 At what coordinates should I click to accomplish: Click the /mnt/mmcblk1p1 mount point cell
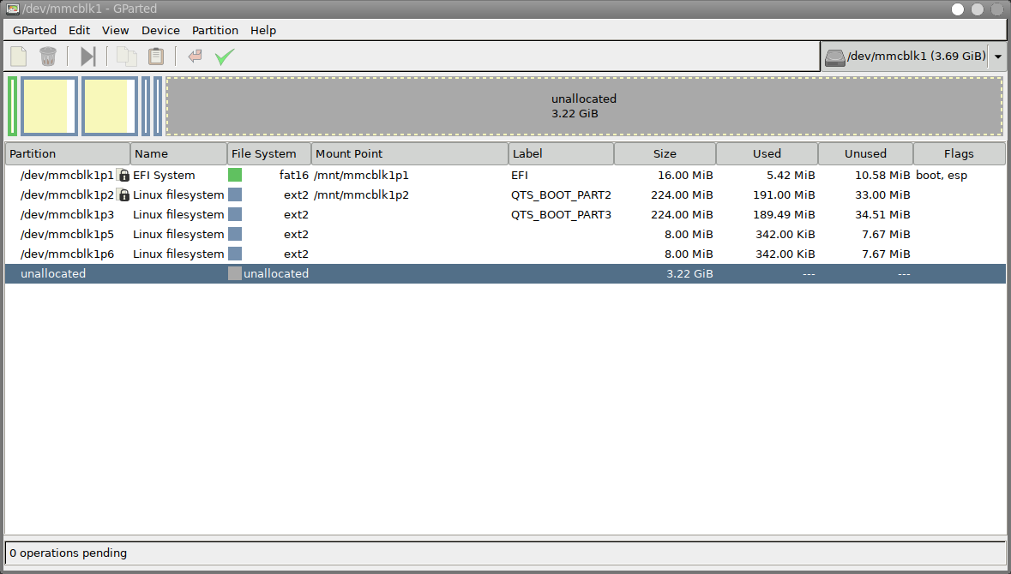[361, 176]
